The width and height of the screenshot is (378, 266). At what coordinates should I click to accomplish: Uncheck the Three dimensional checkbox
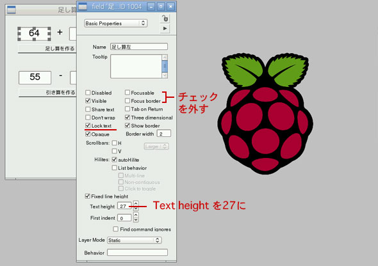pos(127,118)
